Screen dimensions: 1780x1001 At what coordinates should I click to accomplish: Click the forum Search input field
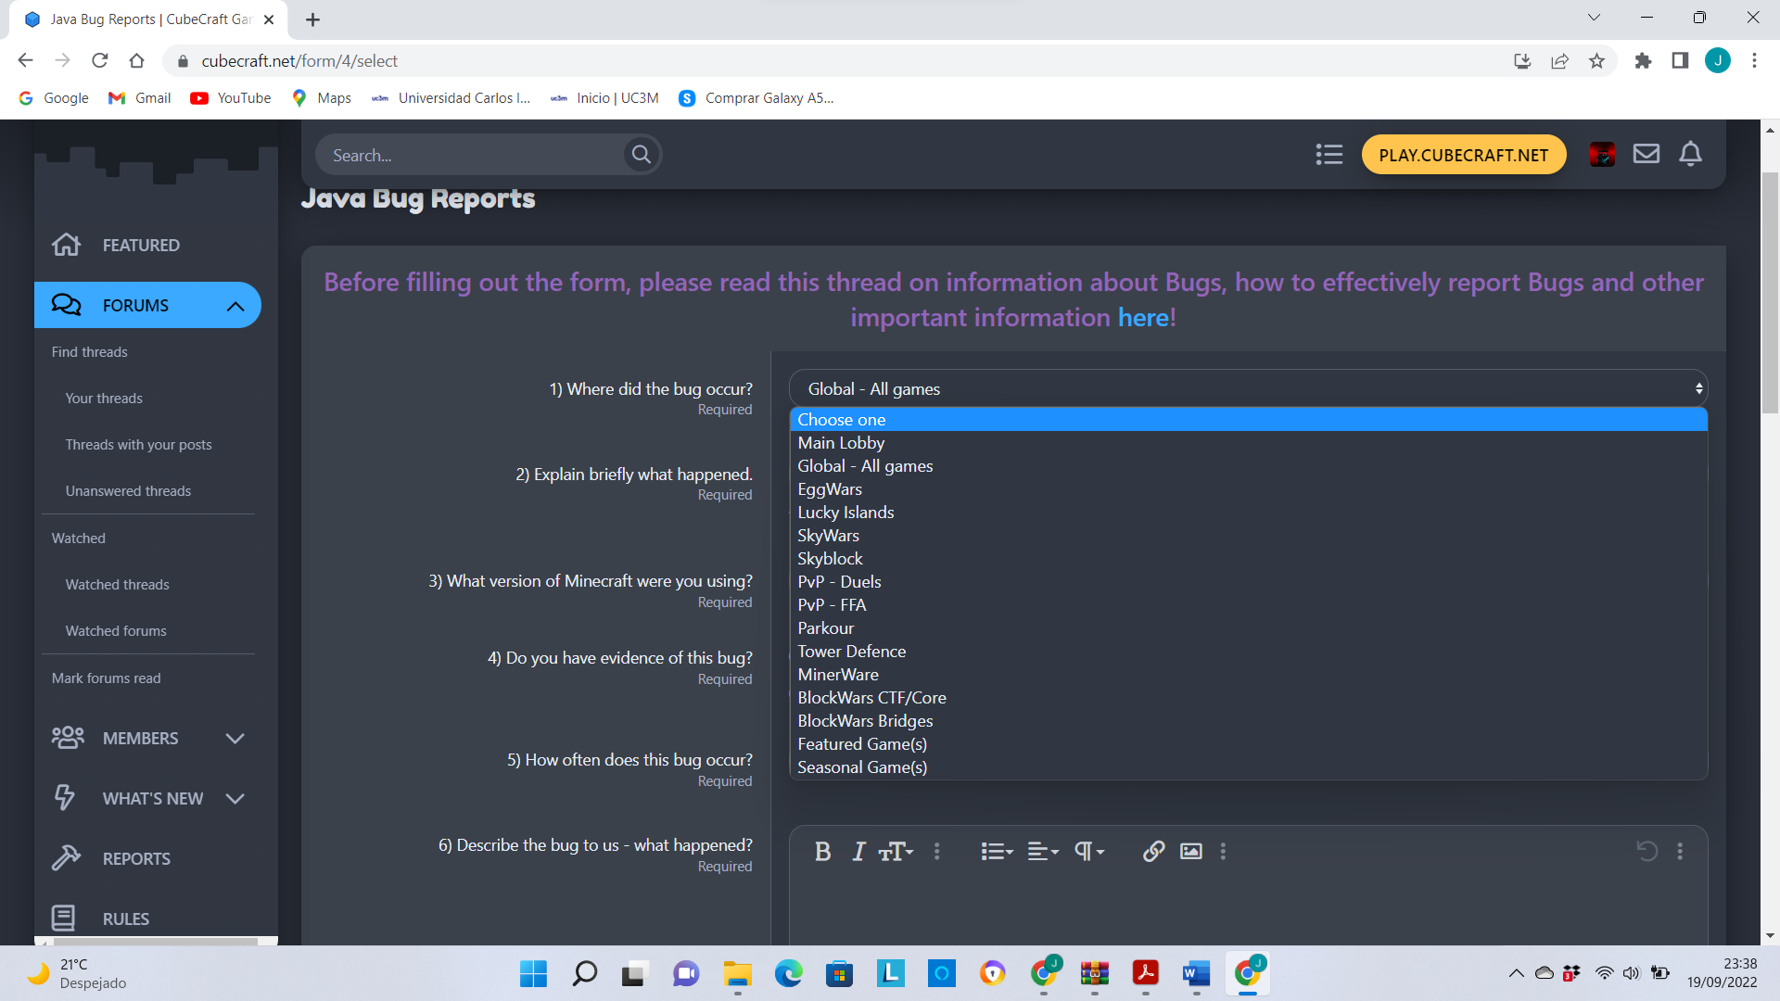click(x=473, y=155)
